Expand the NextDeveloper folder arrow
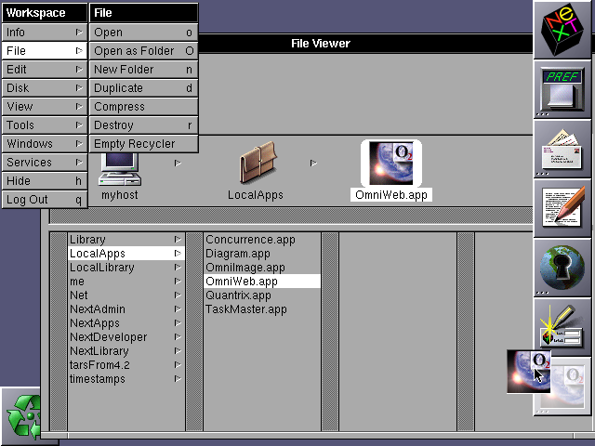The image size is (595, 446). 178,337
